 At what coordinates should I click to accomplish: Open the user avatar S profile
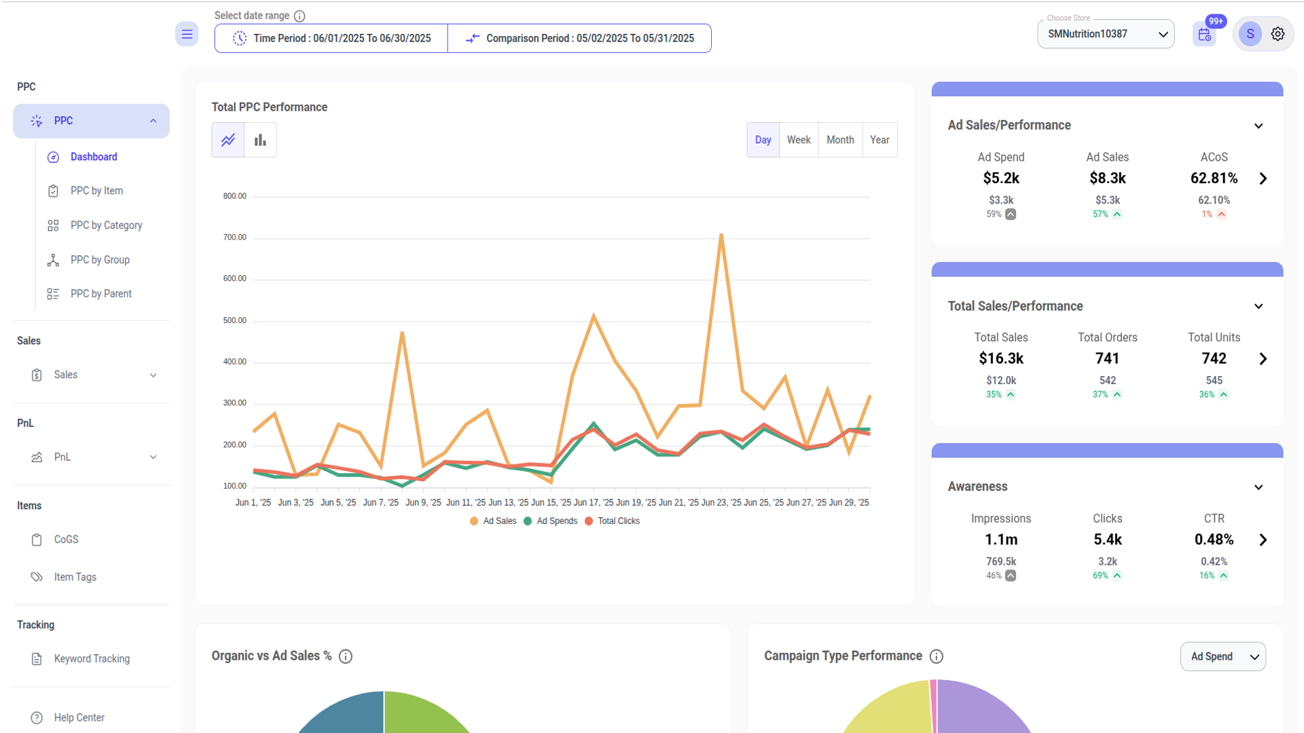[1250, 34]
